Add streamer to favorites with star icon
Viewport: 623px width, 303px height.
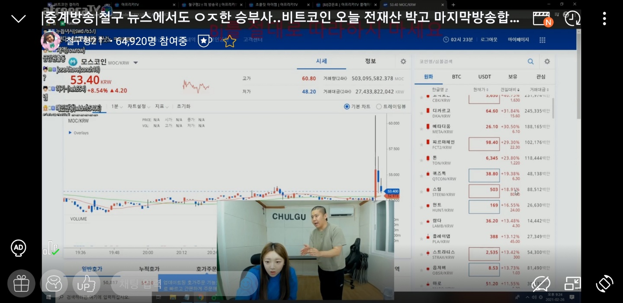229,41
